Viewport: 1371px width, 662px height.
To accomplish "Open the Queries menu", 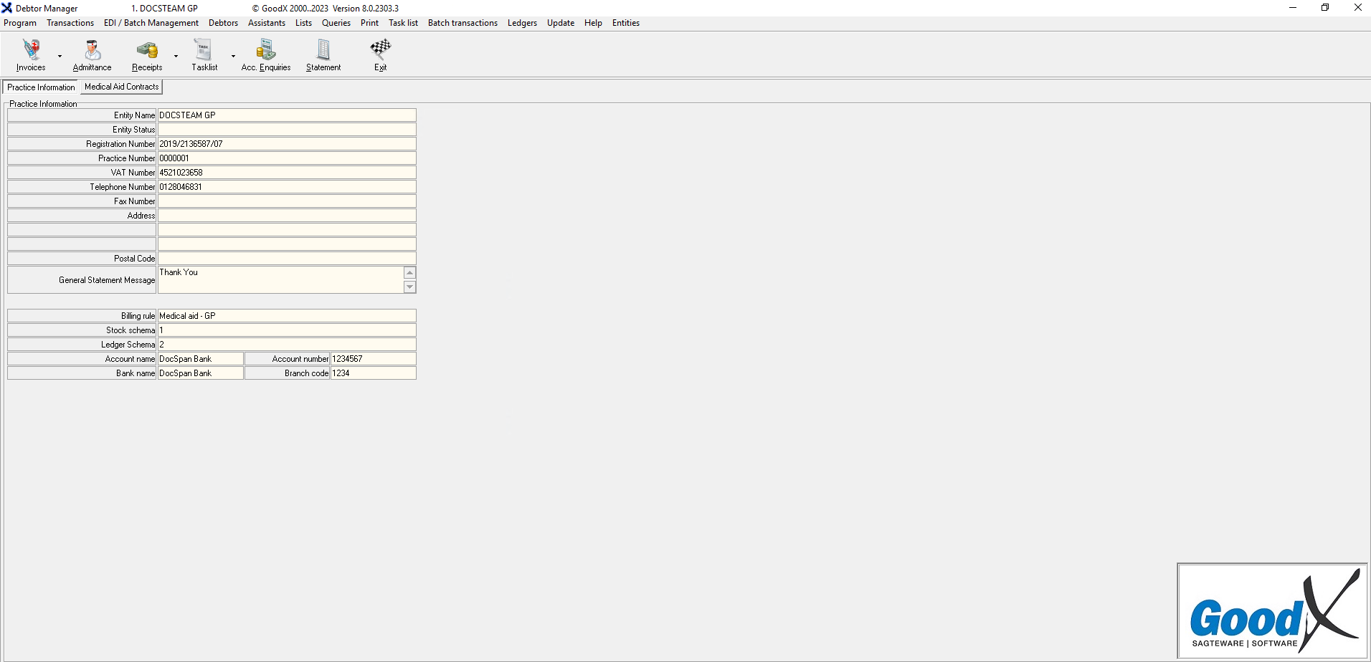I will coord(336,23).
